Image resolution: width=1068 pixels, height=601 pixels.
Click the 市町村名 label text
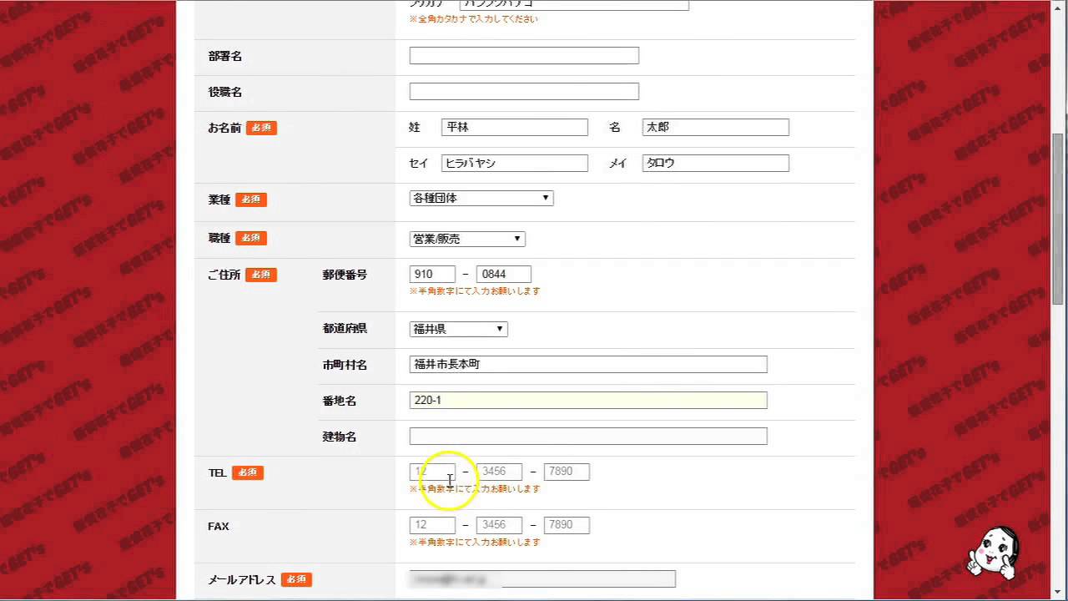[345, 365]
